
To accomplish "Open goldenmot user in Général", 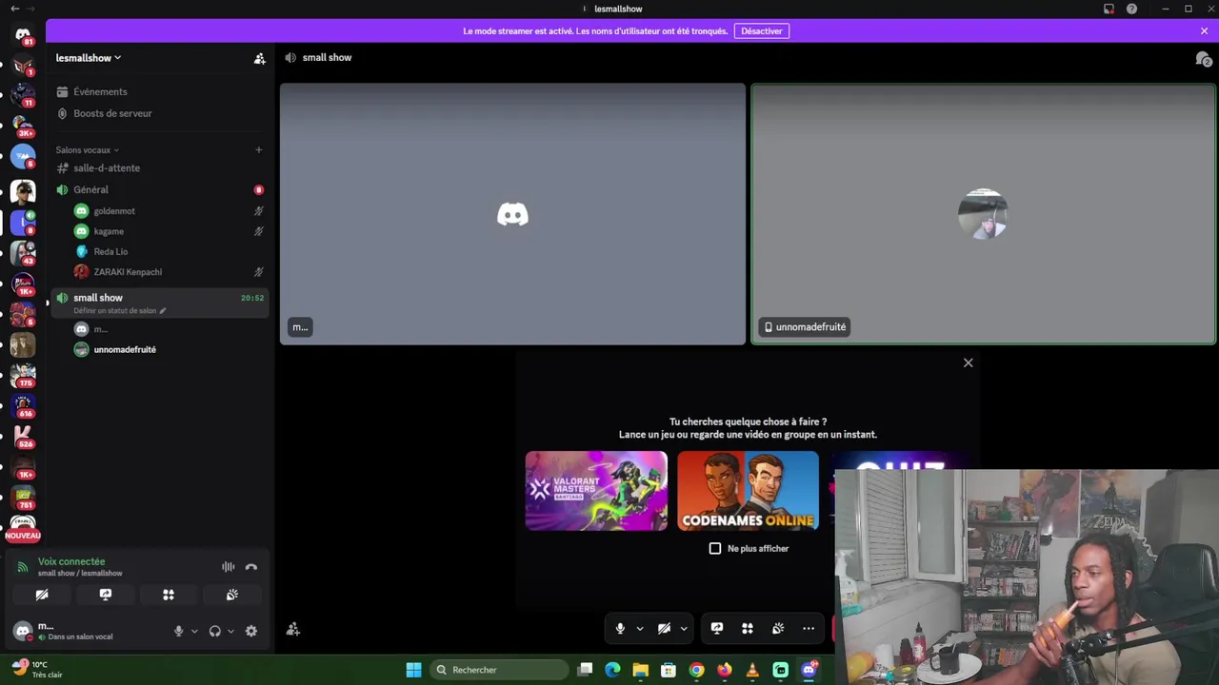I will pyautogui.click(x=114, y=211).
